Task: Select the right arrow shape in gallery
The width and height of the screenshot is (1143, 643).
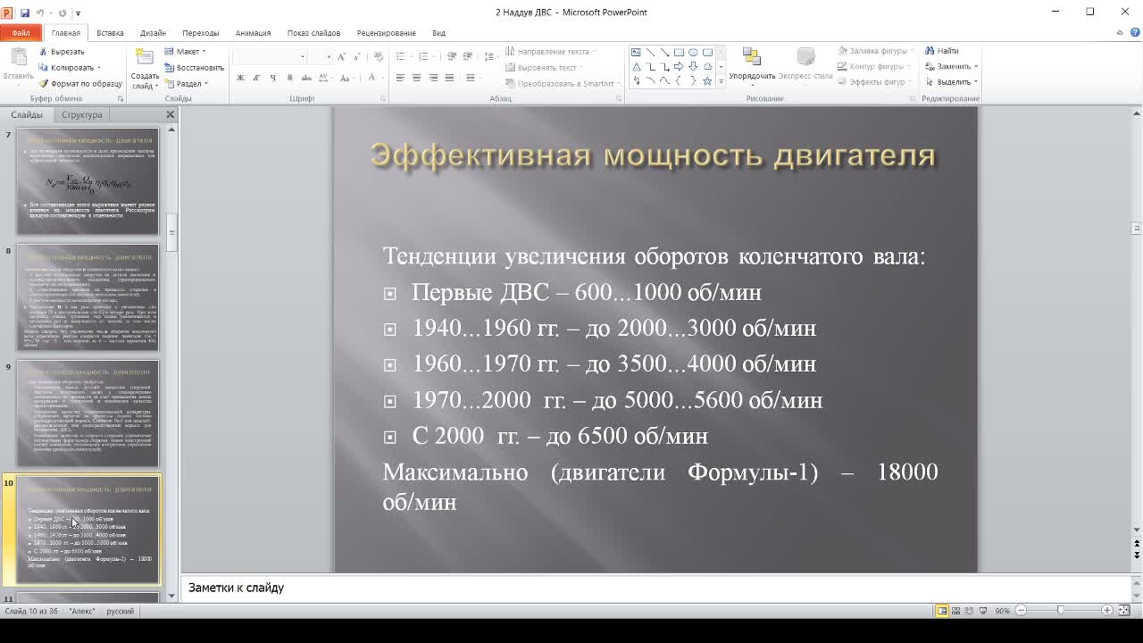Action: point(679,66)
